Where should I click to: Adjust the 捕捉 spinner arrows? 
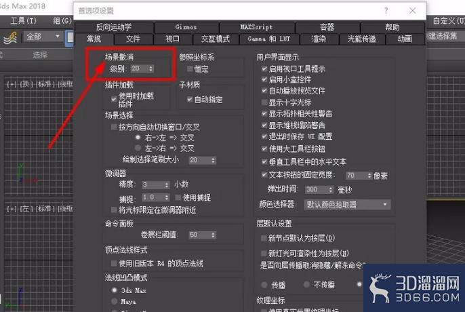tap(167, 197)
